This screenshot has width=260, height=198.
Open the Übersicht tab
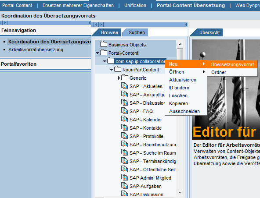tap(209, 32)
